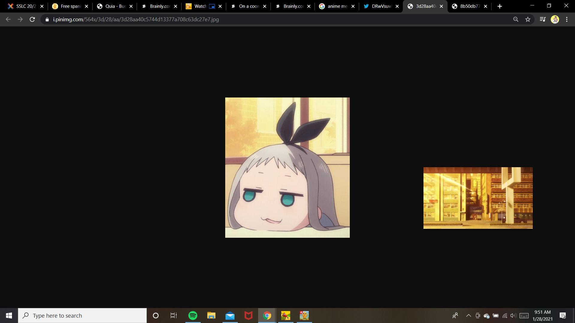Bookmark this page with the star icon
575x323 pixels.
click(x=528, y=19)
